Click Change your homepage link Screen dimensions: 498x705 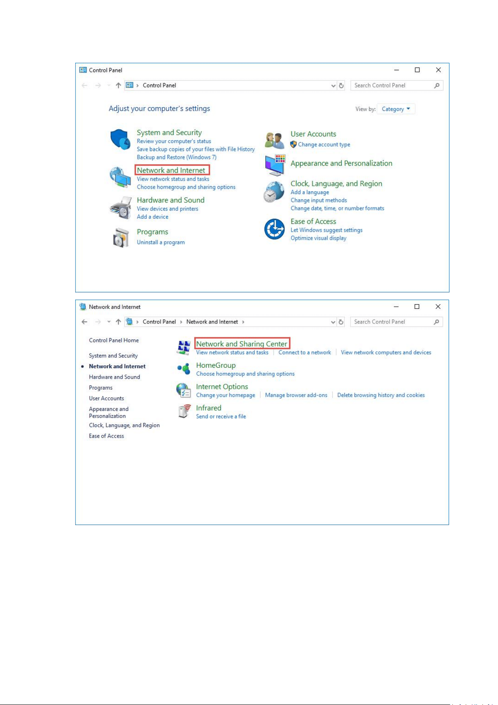(x=226, y=395)
